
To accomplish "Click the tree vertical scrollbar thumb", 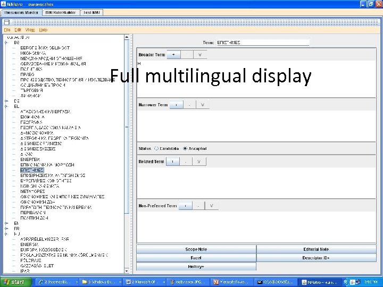I will pos(127,126).
